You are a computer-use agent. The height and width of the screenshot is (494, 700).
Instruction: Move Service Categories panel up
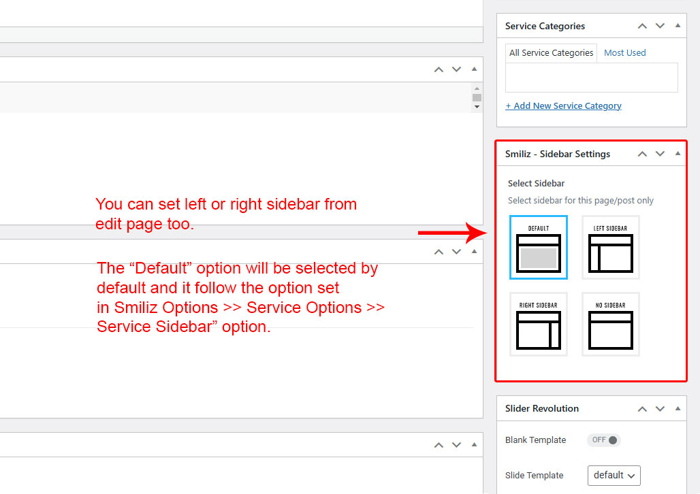pyautogui.click(x=642, y=26)
